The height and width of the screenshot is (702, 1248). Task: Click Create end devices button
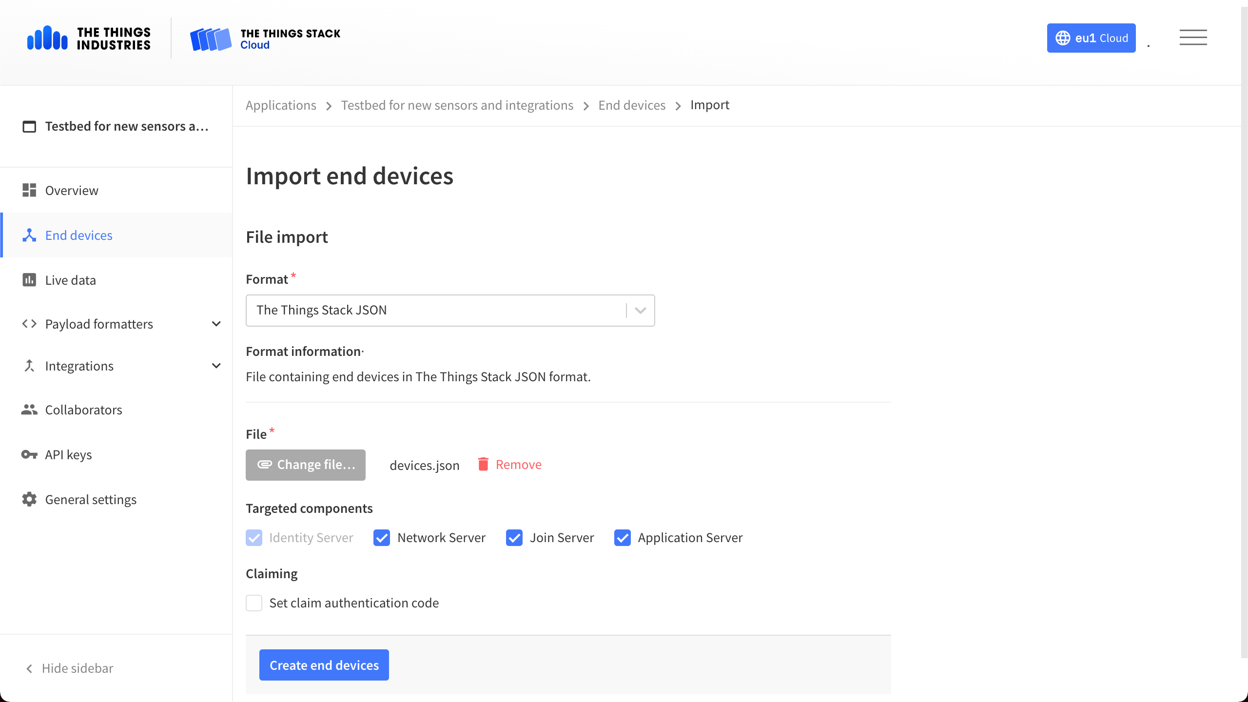tap(324, 665)
